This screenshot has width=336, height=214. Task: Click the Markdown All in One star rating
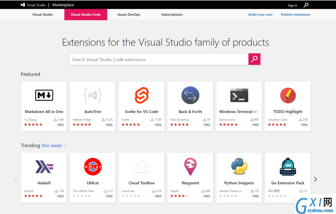coord(33,125)
